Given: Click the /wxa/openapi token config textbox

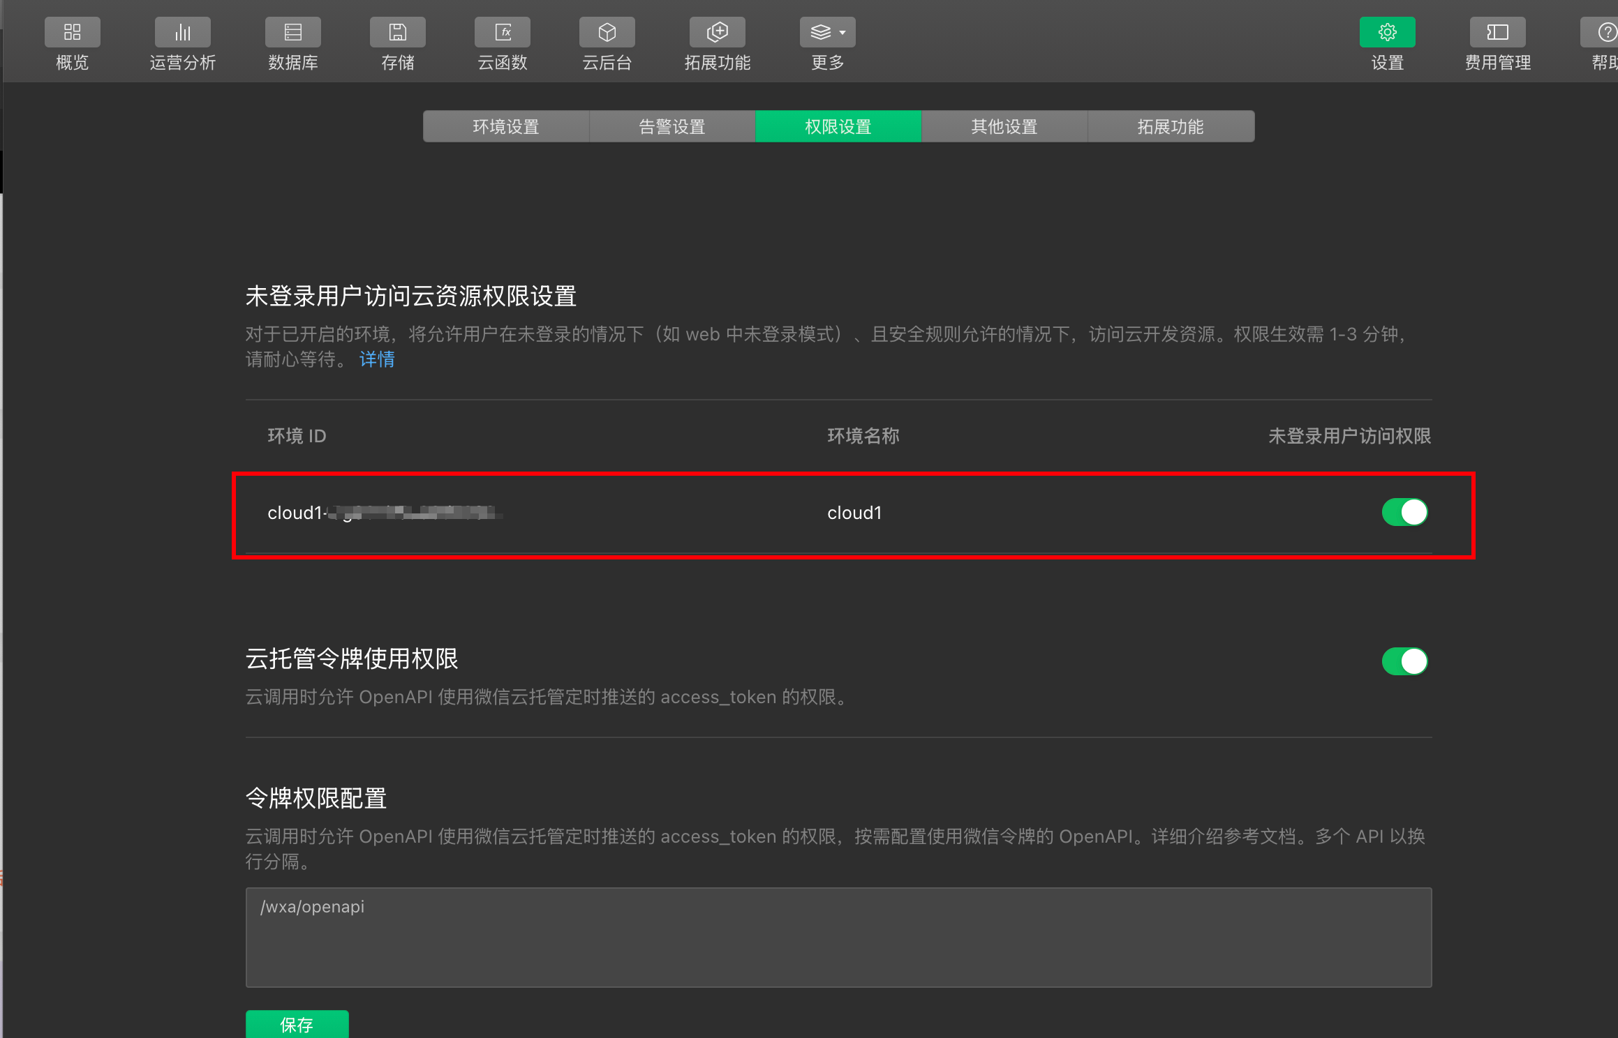Looking at the screenshot, I should pyautogui.click(x=838, y=937).
